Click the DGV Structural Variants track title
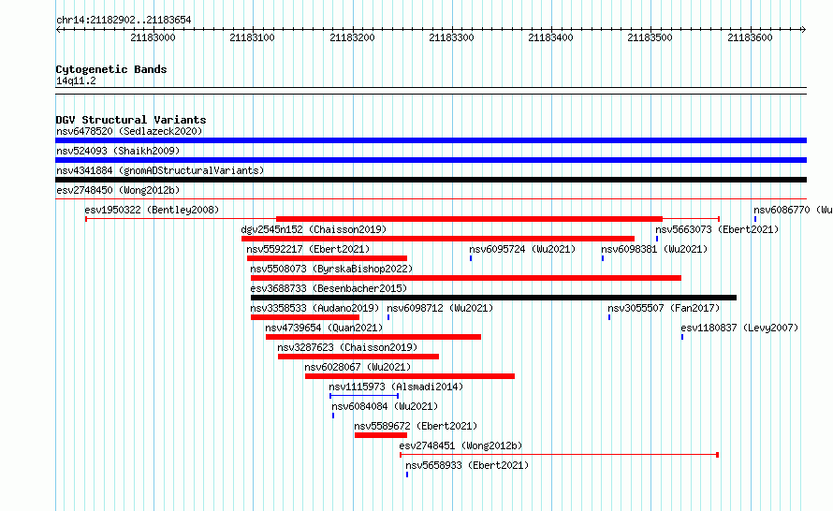This screenshot has height=511, width=833. pyautogui.click(x=131, y=120)
